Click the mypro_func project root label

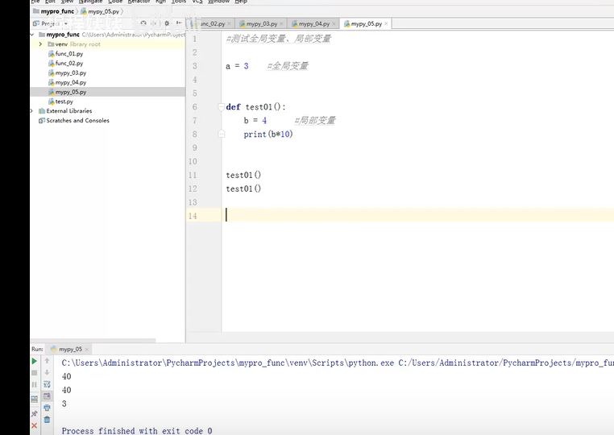[63, 35]
